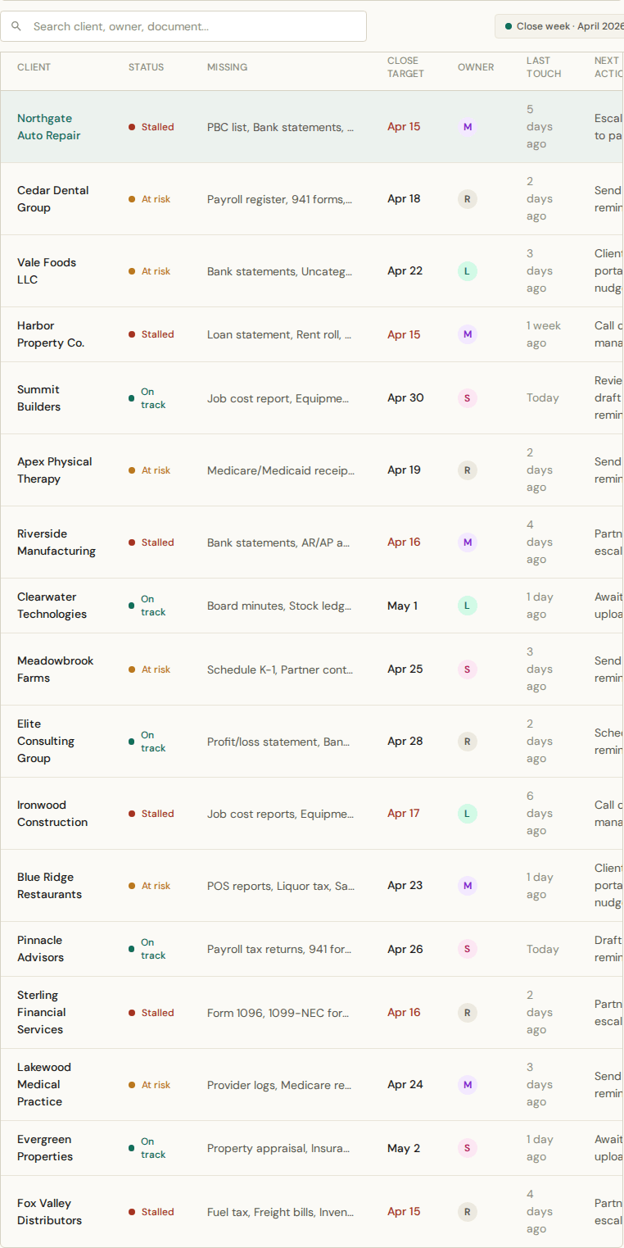The width and height of the screenshot is (624, 1248).
Task: Open the Evergreen Properties client
Action: [x=45, y=1149]
